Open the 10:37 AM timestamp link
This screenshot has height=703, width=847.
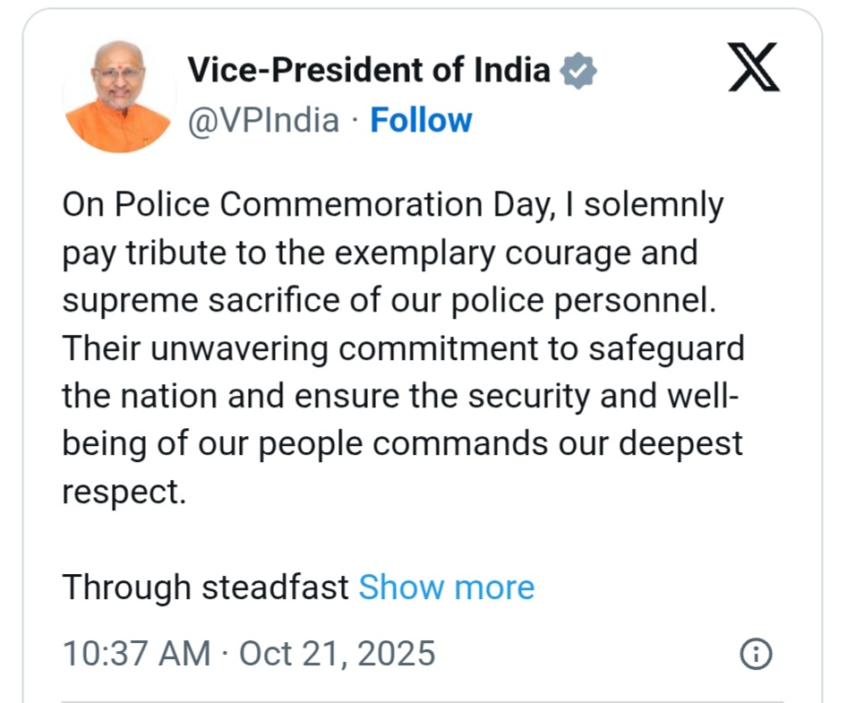tap(136, 654)
